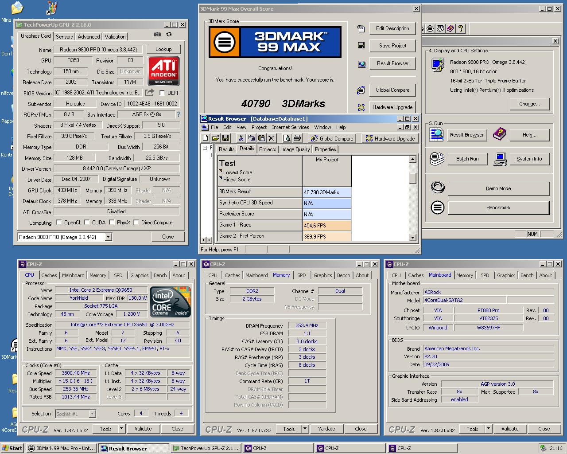Click the yellow question mark help toolbar icon
This screenshot has width=567, height=454.
[461, 29]
